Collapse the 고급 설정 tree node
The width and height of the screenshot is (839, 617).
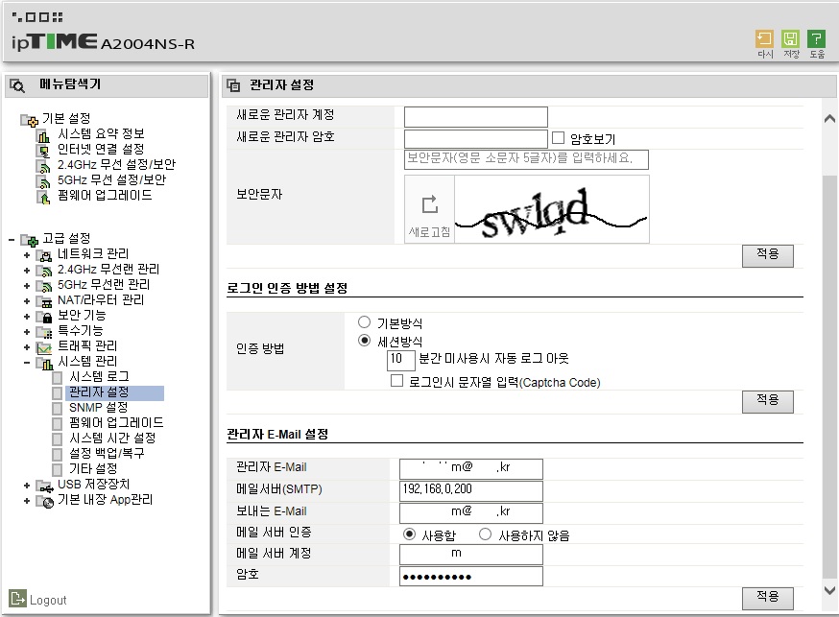click(12, 240)
